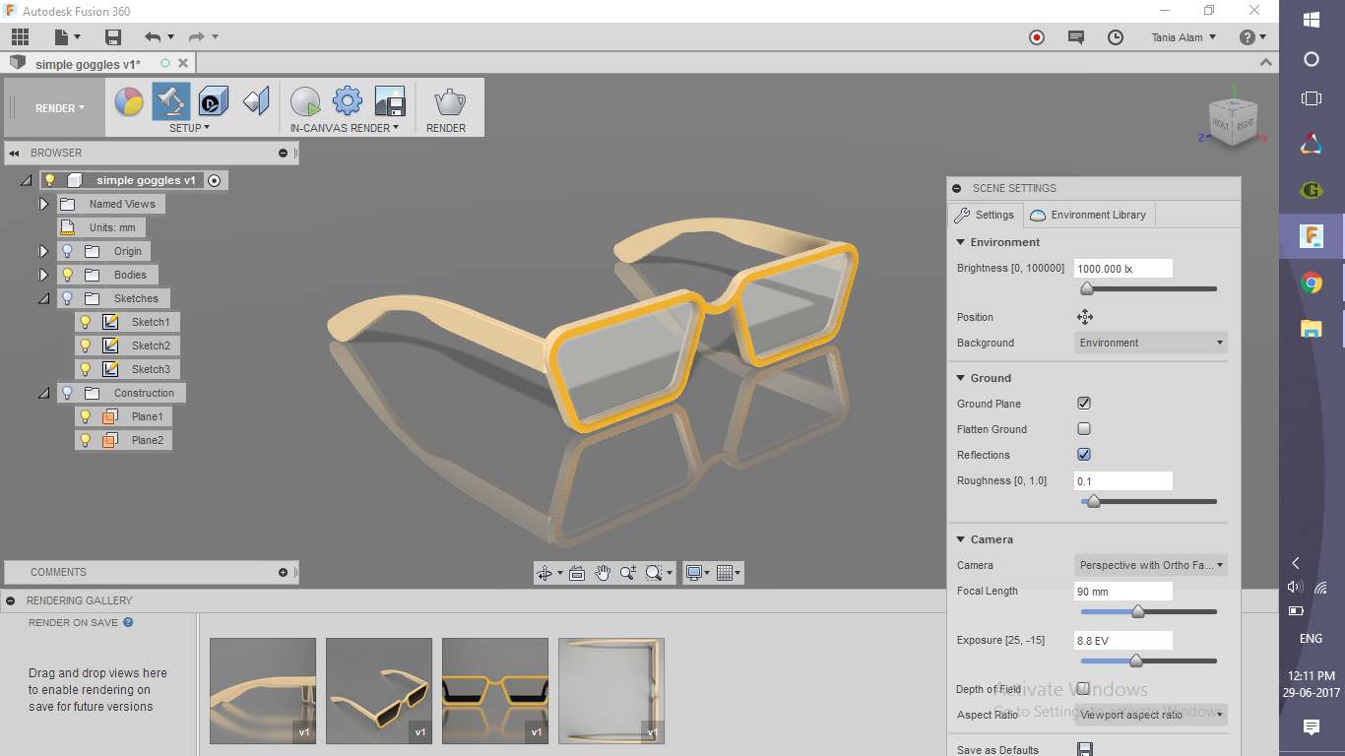Click the Position move icon
The width and height of the screenshot is (1345, 756).
point(1085,317)
